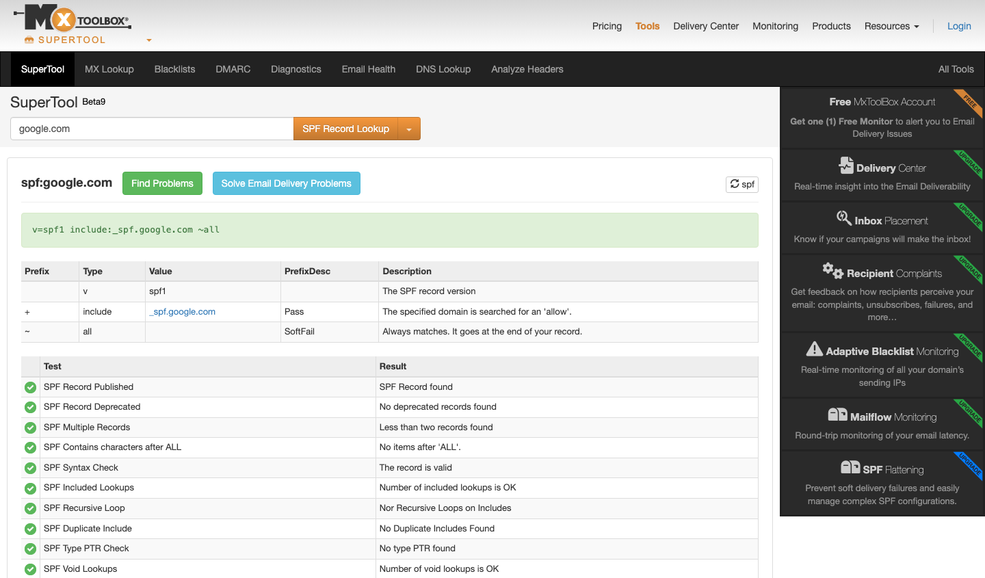Image resolution: width=985 pixels, height=578 pixels.
Task: Open the Diagnostics tab
Action: point(296,69)
